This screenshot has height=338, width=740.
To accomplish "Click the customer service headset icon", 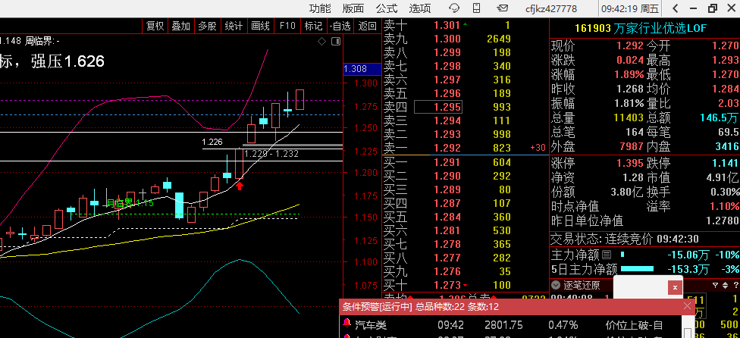I will [x=454, y=8].
